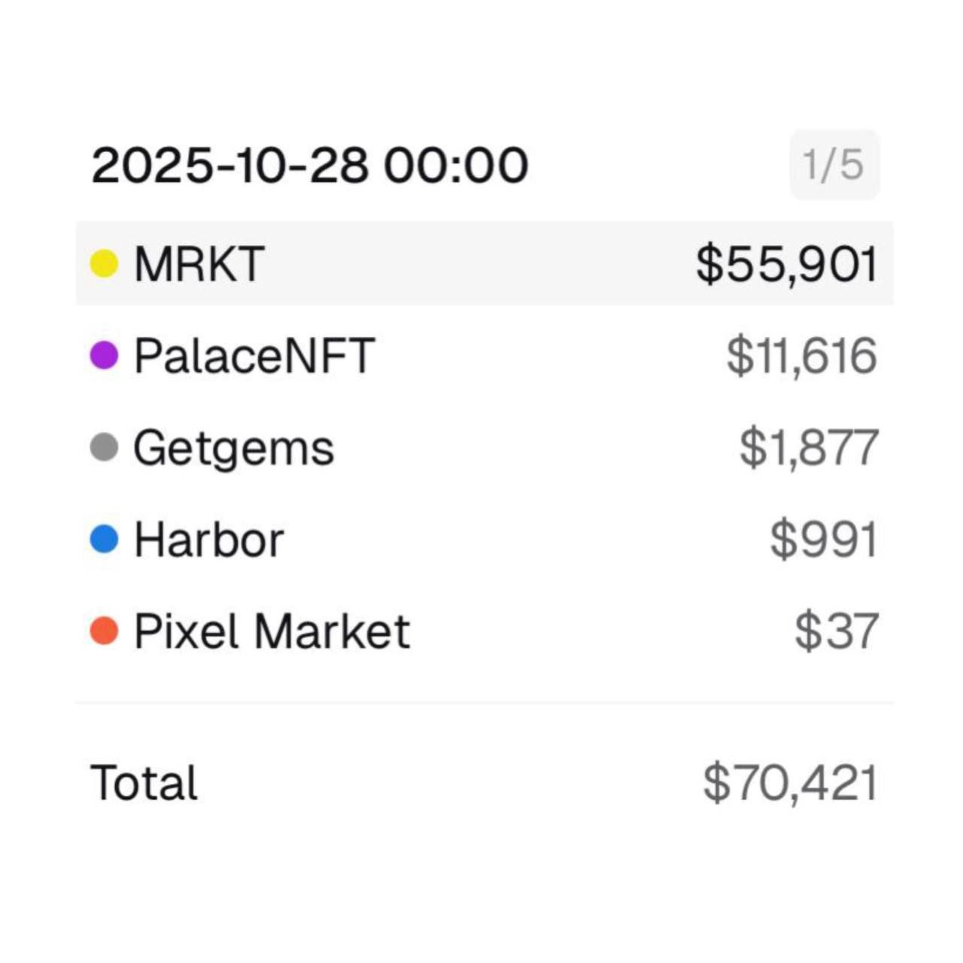The height and width of the screenshot is (963, 963).
Task: Click the yellow MRKT color dot
Action: 104,264
